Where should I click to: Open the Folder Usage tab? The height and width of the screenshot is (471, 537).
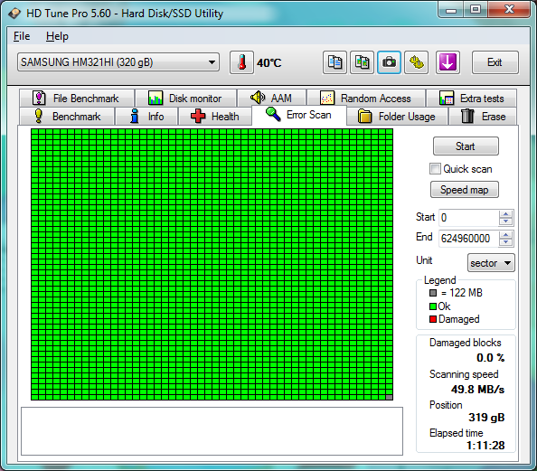pyautogui.click(x=397, y=117)
